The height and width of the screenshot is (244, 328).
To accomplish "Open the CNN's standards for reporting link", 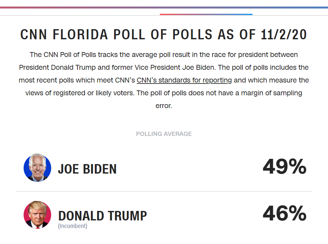I will coord(184,80).
